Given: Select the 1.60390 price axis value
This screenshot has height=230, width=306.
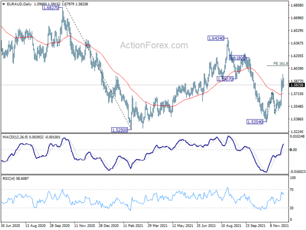Looking at the screenshot, I should pos(297,68).
